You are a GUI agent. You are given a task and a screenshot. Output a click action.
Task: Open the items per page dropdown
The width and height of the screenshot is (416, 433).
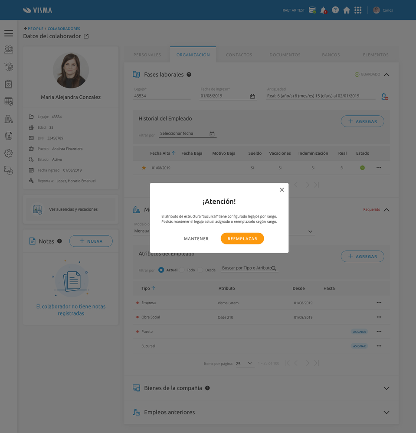pos(245,363)
